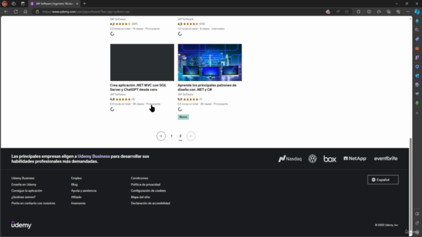Screen dimensions: 422x237
Task: Toggle split screen view
Action: click(x=369, y=12)
